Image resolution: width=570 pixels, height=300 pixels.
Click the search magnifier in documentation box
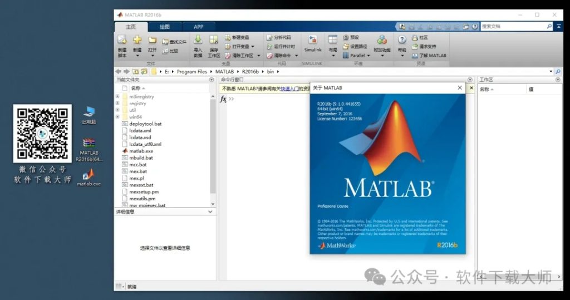[549, 26]
